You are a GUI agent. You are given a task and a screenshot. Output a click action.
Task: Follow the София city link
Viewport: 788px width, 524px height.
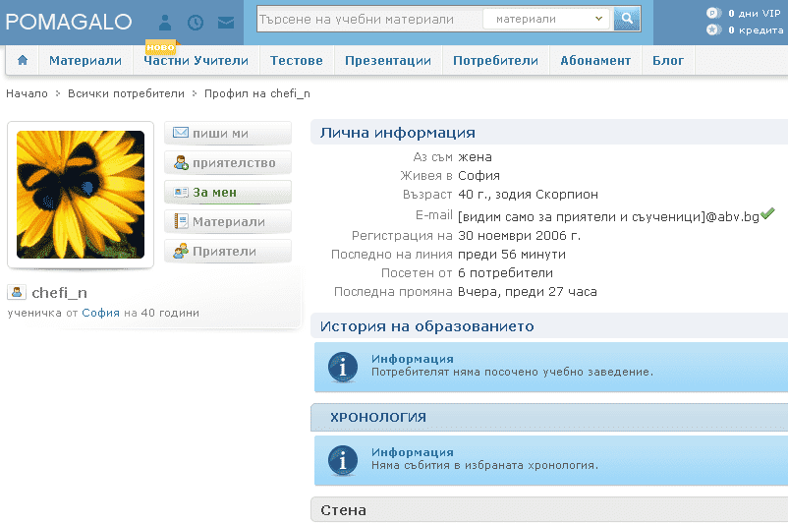(x=100, y=313)
